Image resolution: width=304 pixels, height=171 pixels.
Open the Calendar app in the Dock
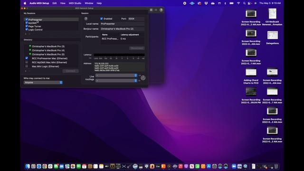coord(84,166)
